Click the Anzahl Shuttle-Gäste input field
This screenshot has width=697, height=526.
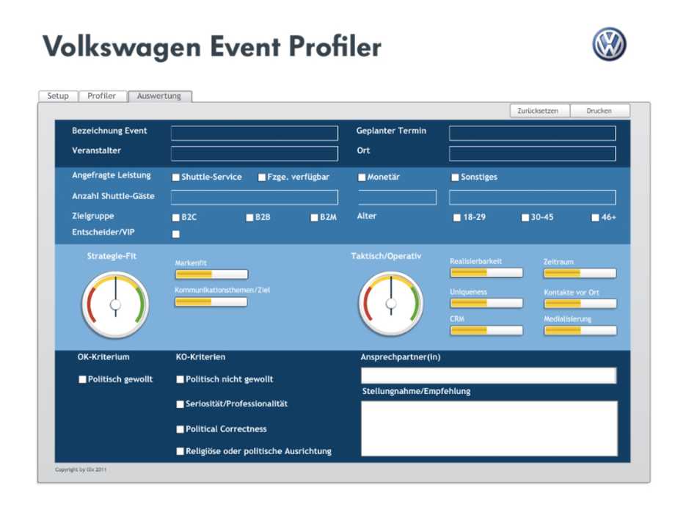(x=255, y=197)
